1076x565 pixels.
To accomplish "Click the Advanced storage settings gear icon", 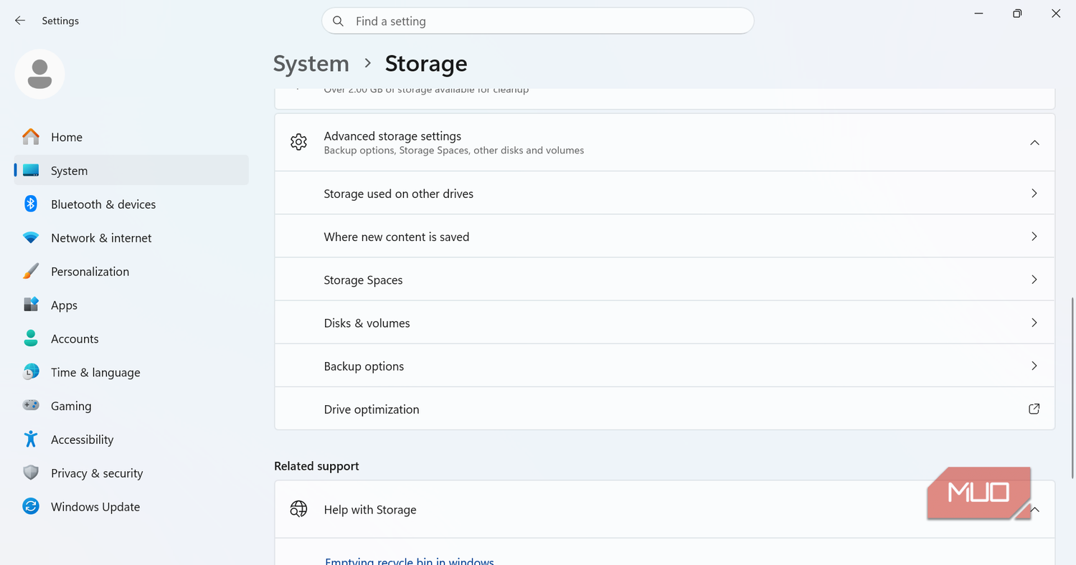I will pos(298,142).
